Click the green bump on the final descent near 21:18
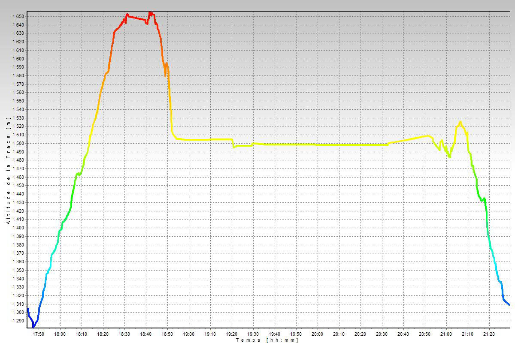 click(x=484, y=199)
